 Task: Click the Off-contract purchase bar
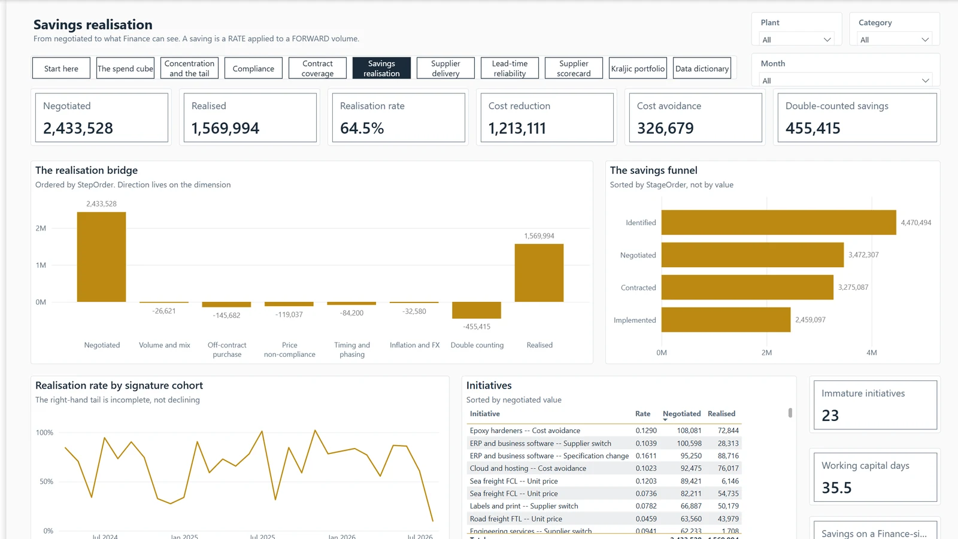click(x=226, y=304)
